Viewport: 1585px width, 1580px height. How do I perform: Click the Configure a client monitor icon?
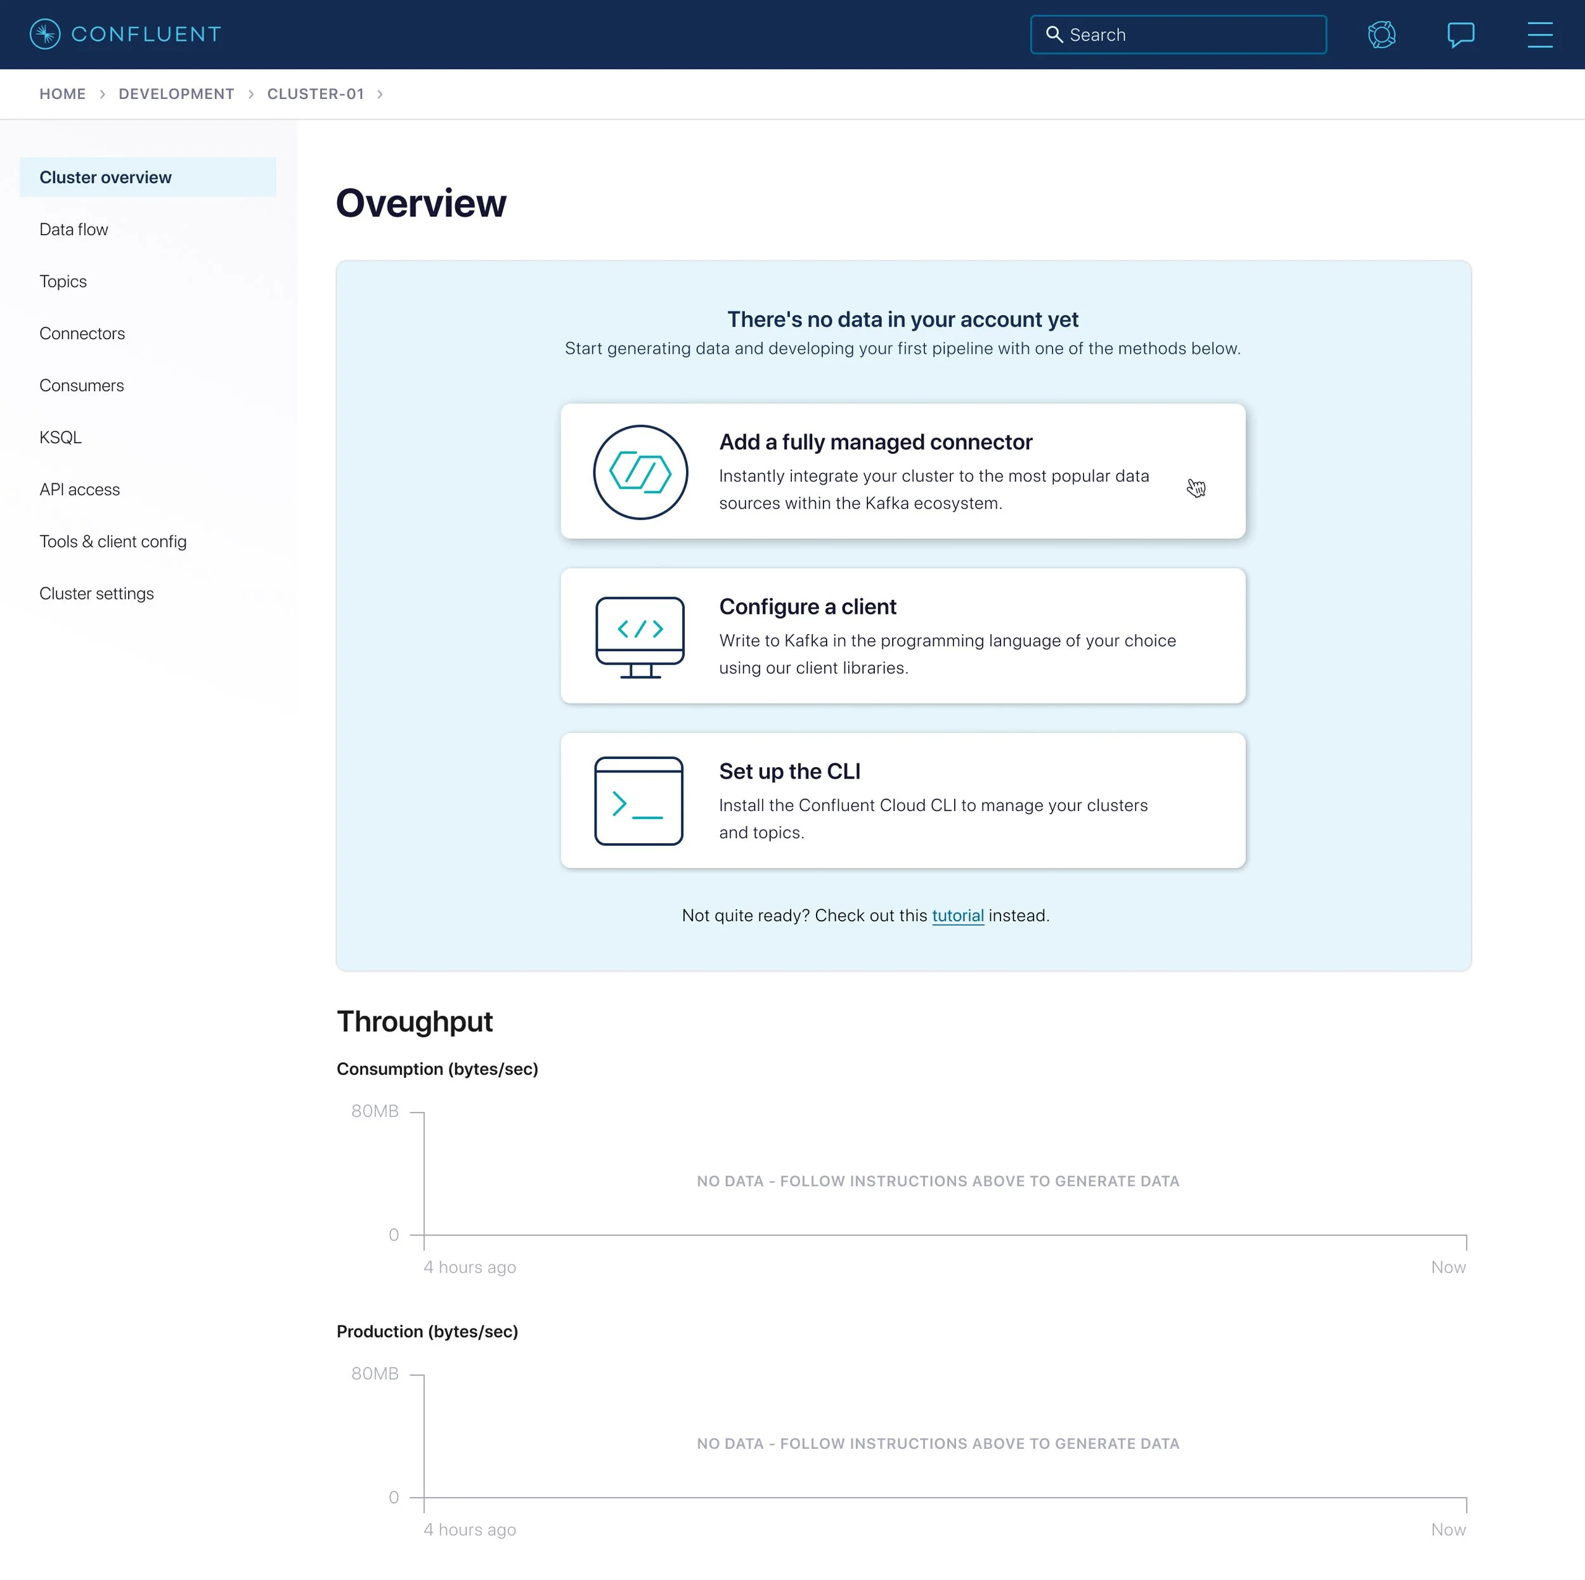[640, 637]
